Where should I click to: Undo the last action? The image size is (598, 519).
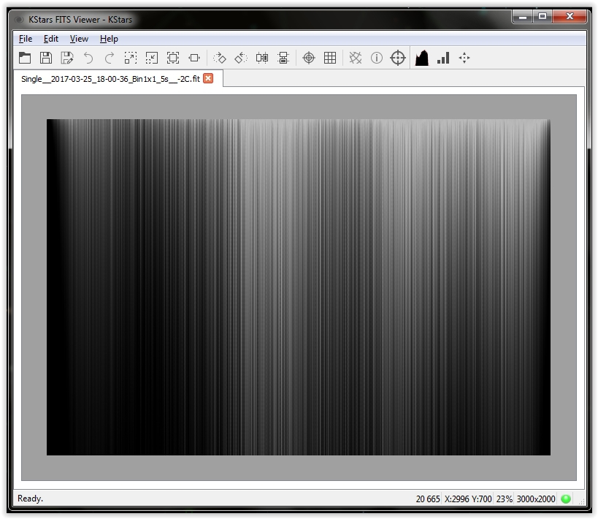[88, 58]
